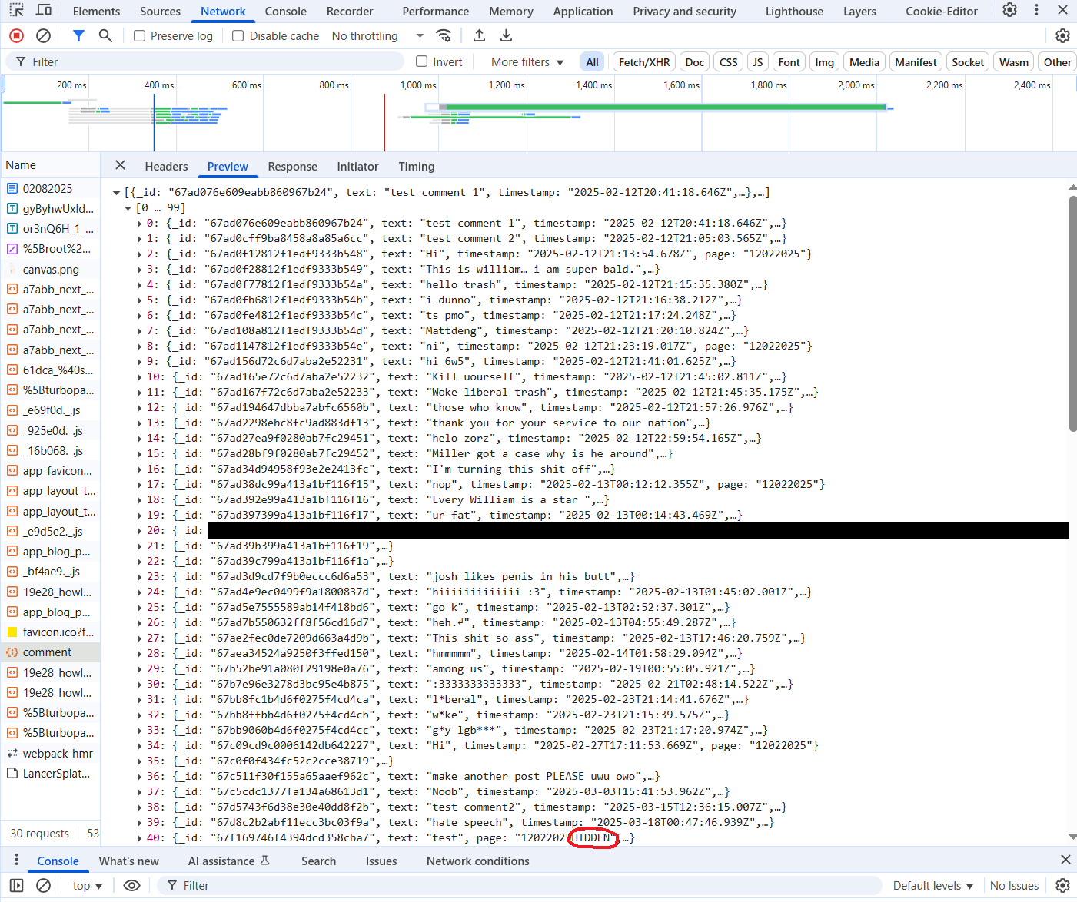Click the stop recording network log icon
The width and height of the screenshot is (1077, 902).
[x=16, y=36]
